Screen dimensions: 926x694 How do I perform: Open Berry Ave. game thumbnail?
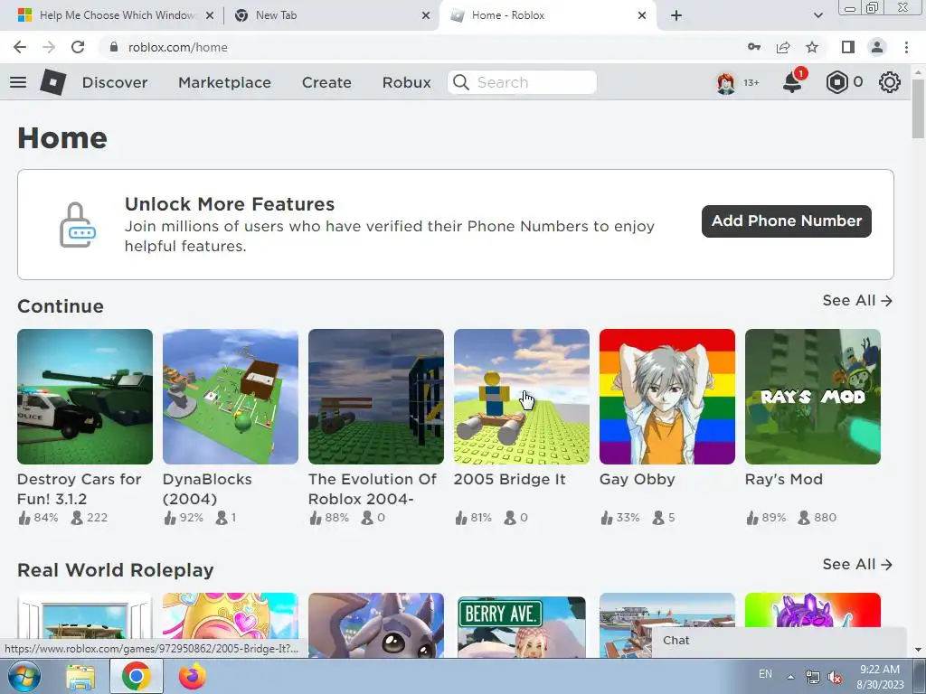tap(522, 625)
